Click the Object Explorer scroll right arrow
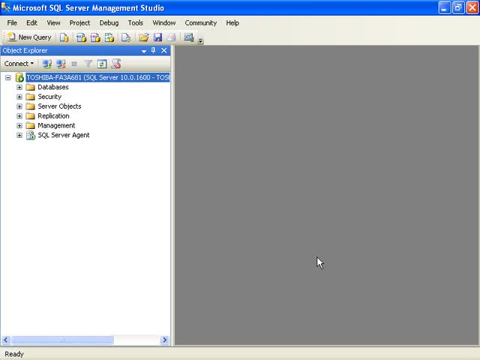 coord(165,340)
